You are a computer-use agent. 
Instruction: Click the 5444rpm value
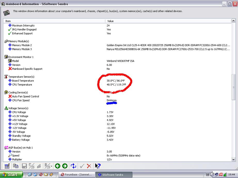pos(112,100)
